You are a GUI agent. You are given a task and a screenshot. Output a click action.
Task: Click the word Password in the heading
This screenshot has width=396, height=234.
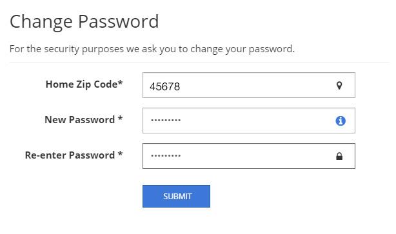click(x=119, y=21)
